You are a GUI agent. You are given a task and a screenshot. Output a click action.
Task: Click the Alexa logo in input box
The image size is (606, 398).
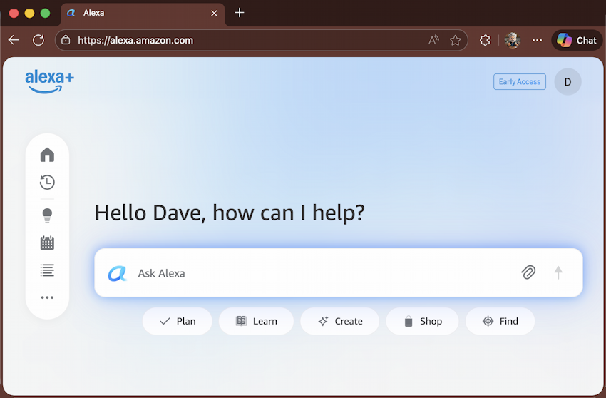(118, 273)
